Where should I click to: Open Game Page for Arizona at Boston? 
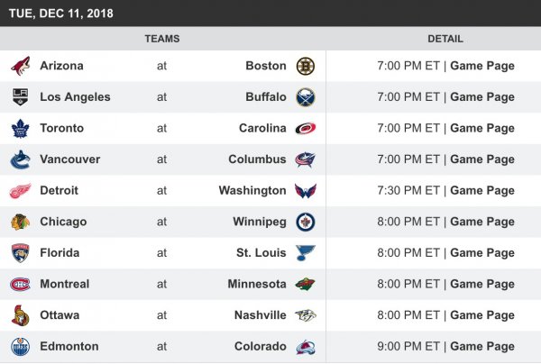click(x=481, y=66)
